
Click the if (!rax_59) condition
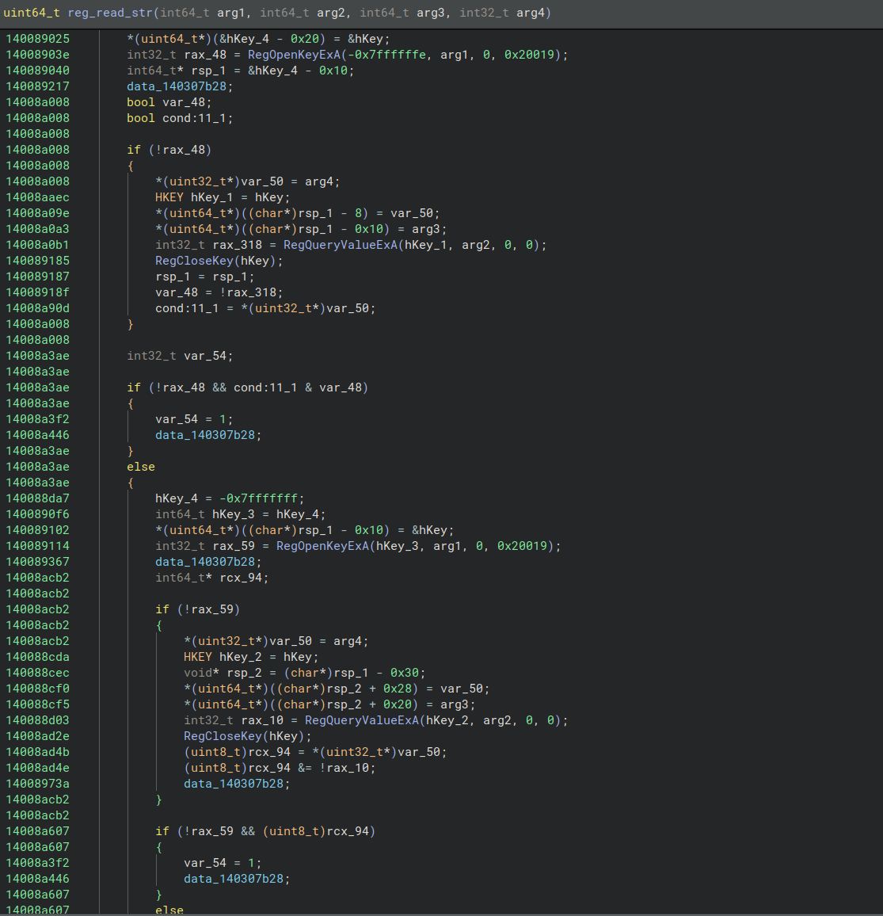click(197, 609)
